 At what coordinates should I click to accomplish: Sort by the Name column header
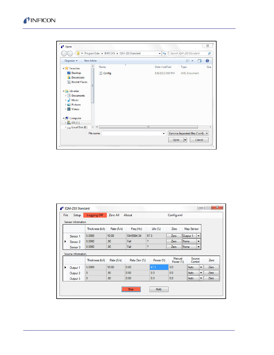click(x=102, y=67)
